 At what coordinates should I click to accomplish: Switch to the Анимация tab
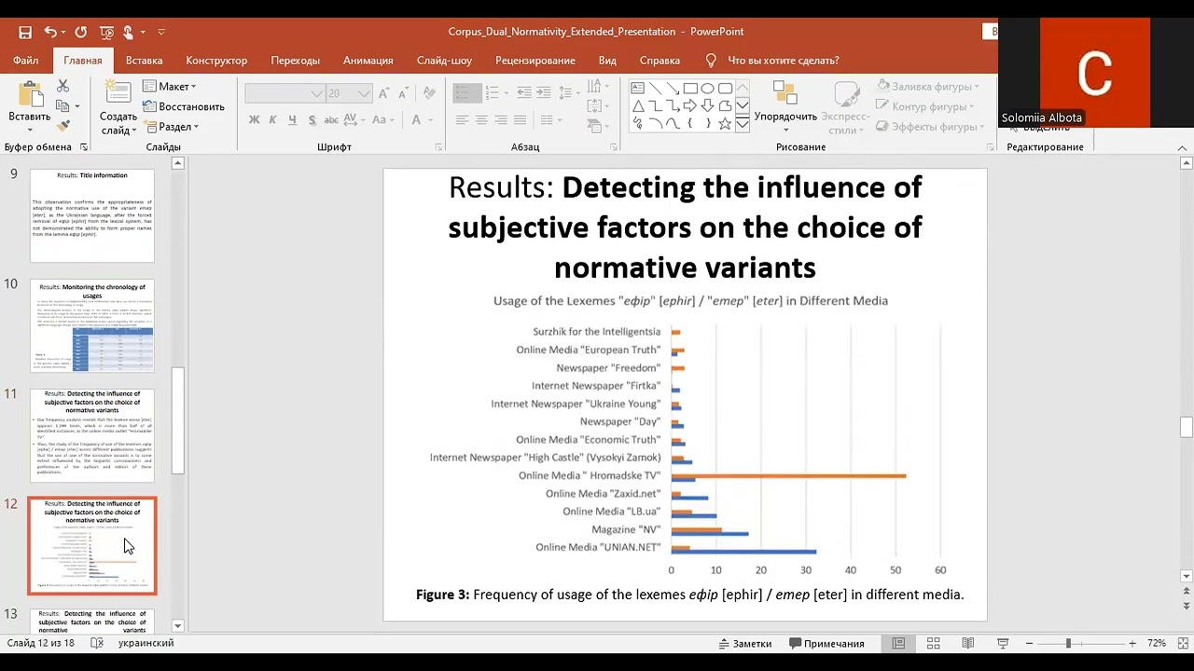(x=368, y=60)
